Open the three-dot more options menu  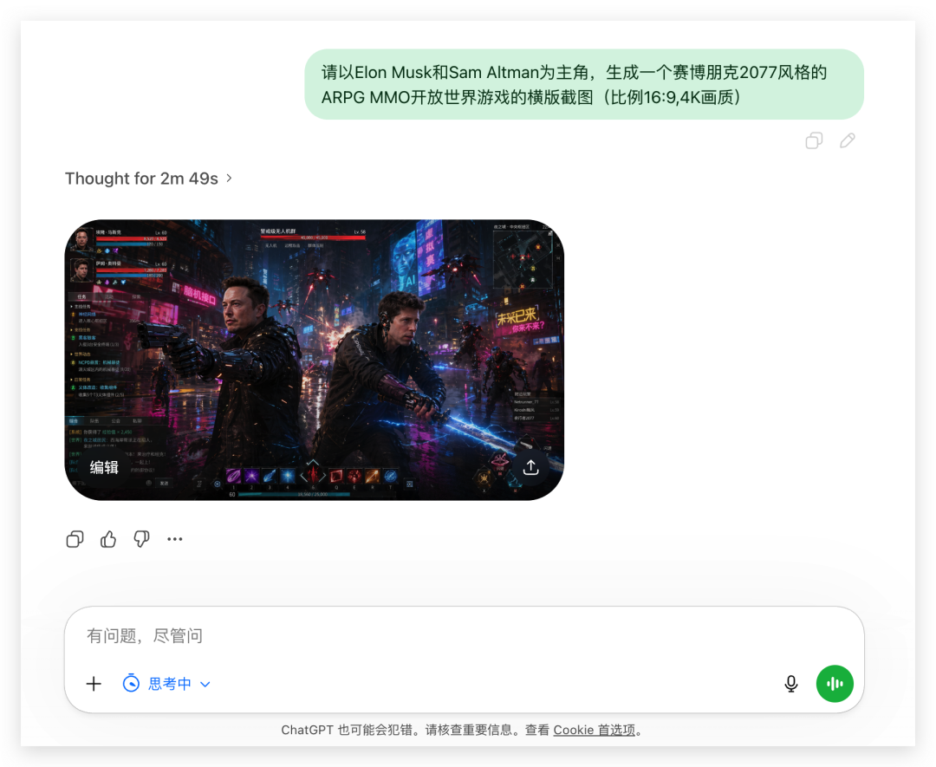[175, 539]
